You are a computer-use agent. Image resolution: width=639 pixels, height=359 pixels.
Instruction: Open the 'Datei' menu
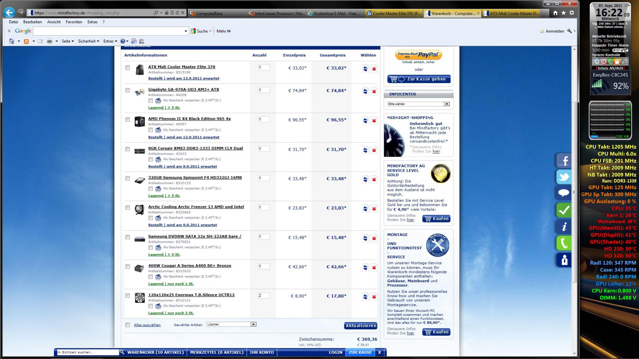pos(13,22)
